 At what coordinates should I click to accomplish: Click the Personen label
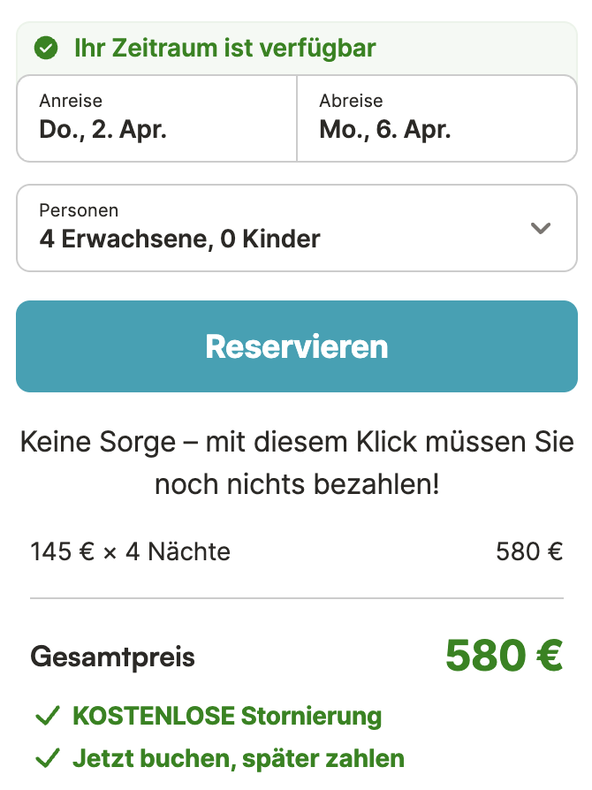(x=78, y=210)
